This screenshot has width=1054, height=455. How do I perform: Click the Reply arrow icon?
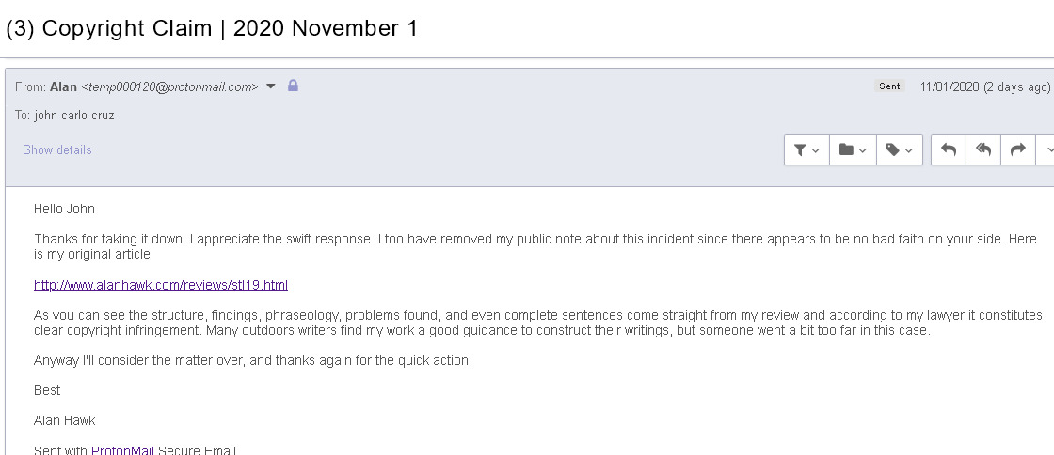coord(949,150)
